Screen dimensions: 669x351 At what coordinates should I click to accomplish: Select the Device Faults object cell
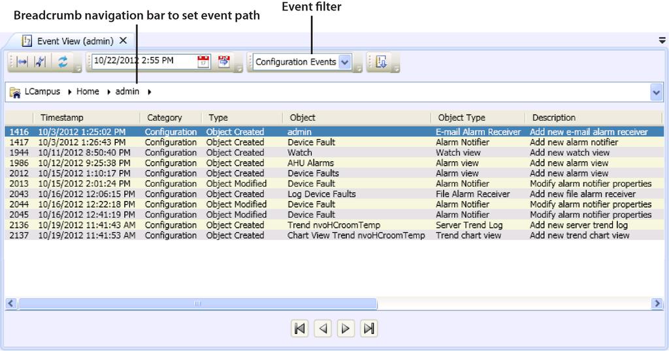point(313,174)
